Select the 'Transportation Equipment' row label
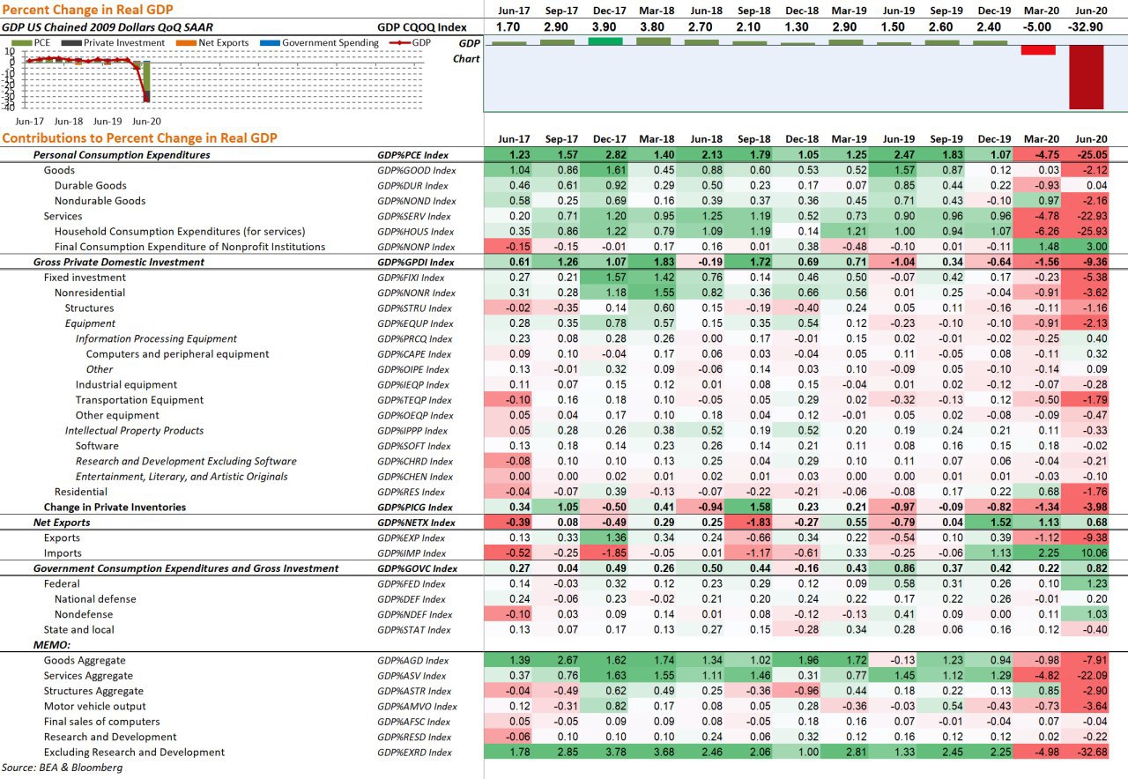Image resolution: width=1128 pixels, height=779 pixels. (139, 400)
